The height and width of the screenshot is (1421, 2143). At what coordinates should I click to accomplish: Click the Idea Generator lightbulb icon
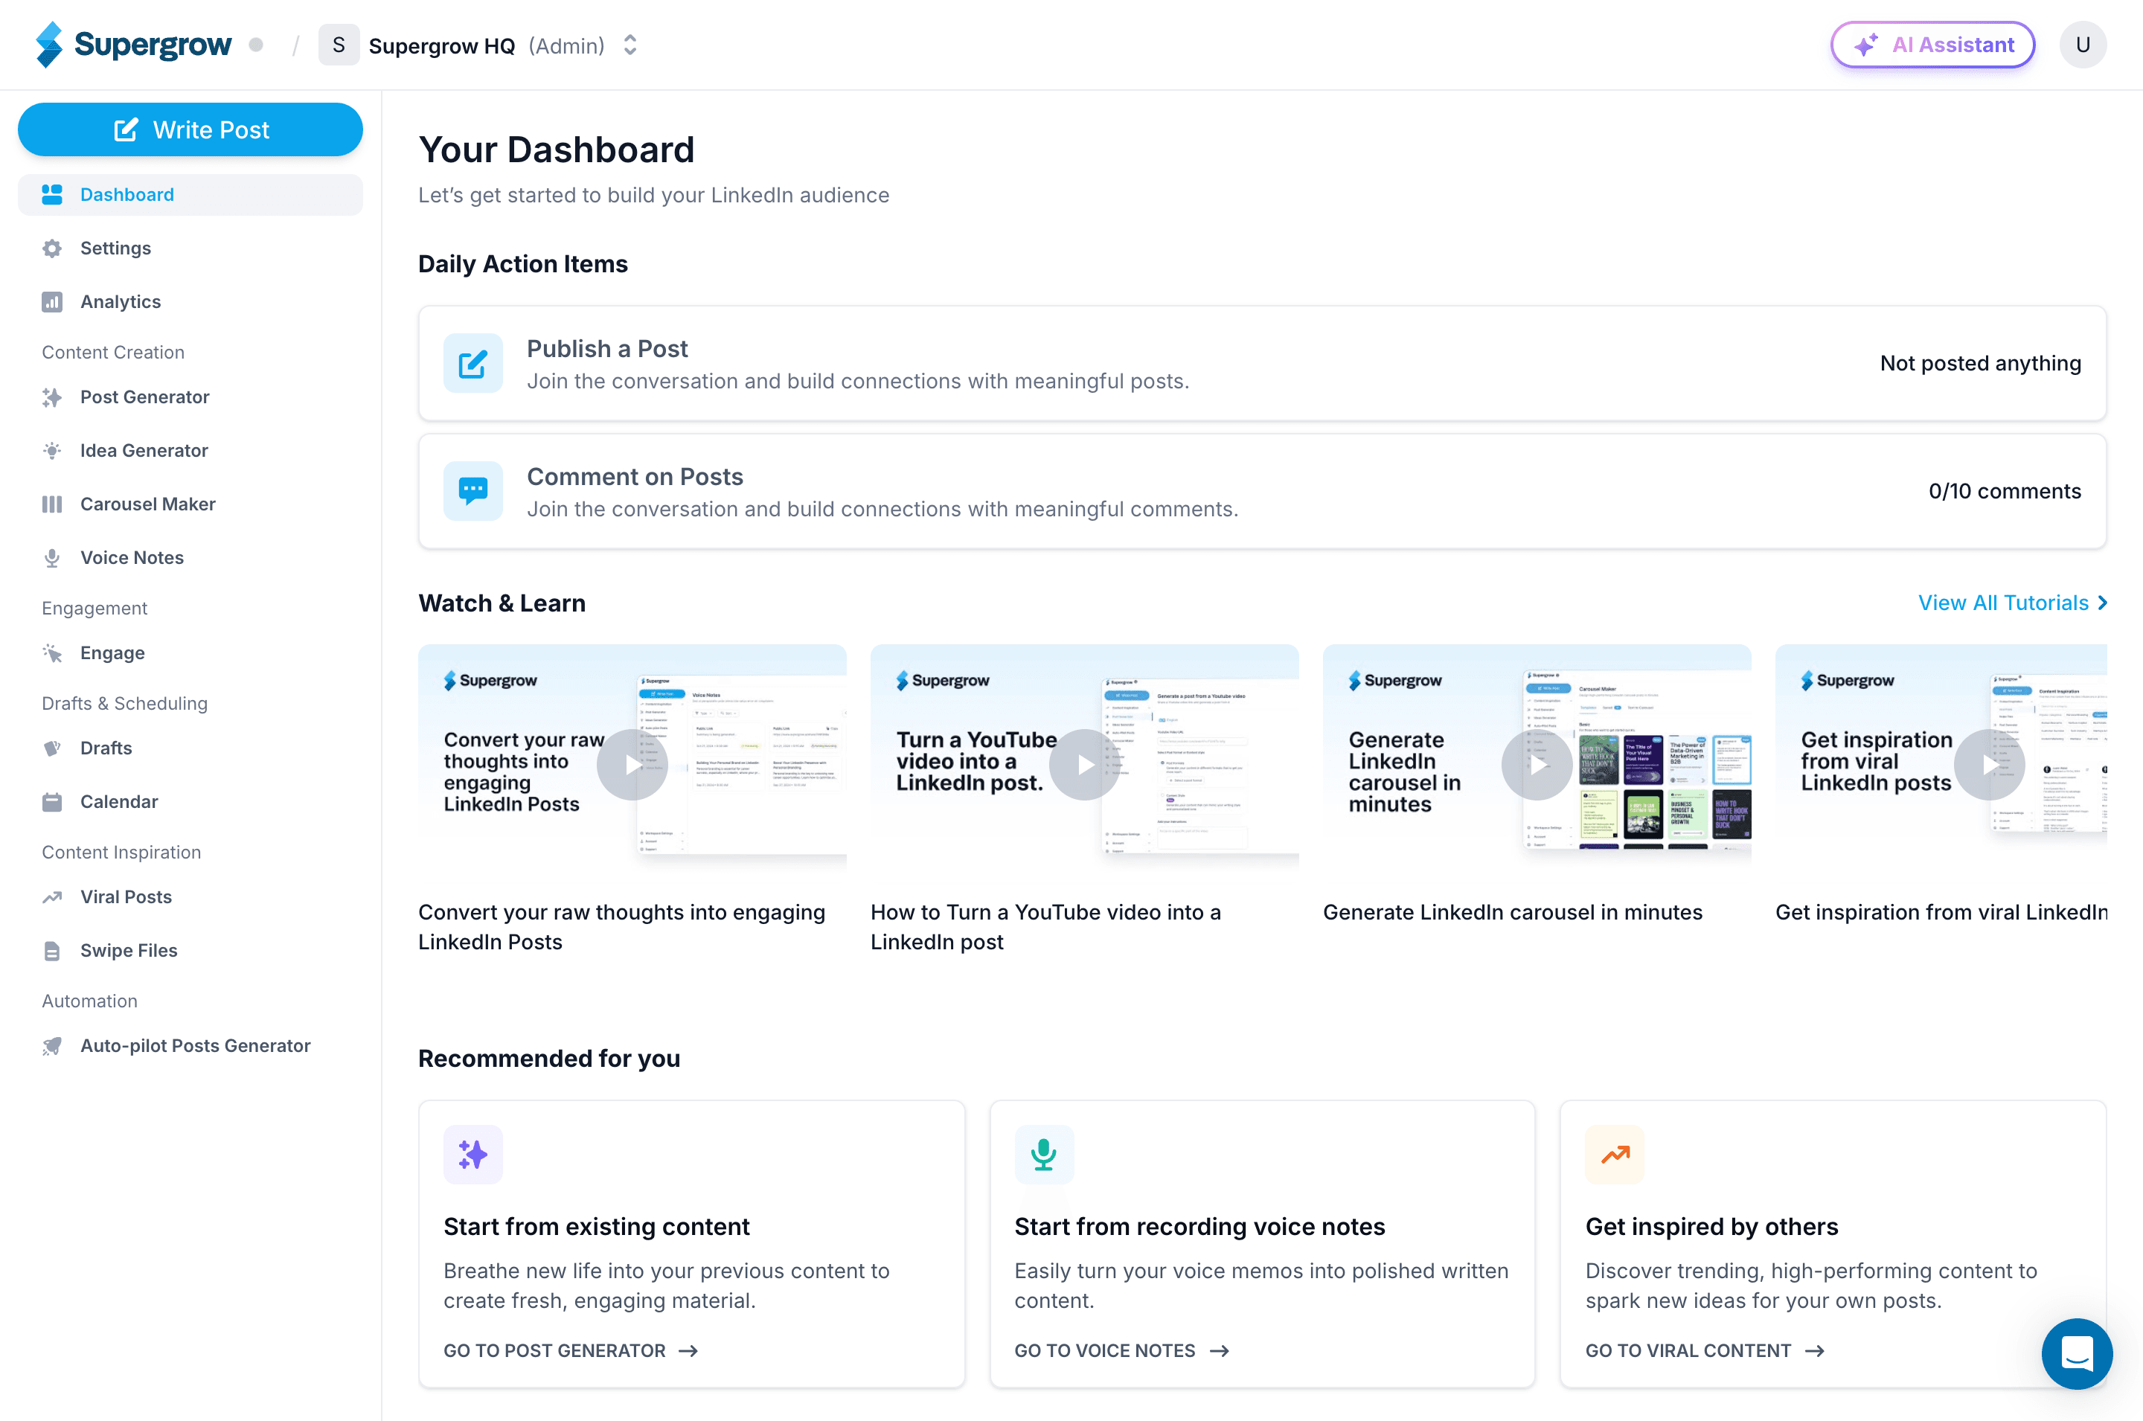pyautogui.click(x=53, y=450)
